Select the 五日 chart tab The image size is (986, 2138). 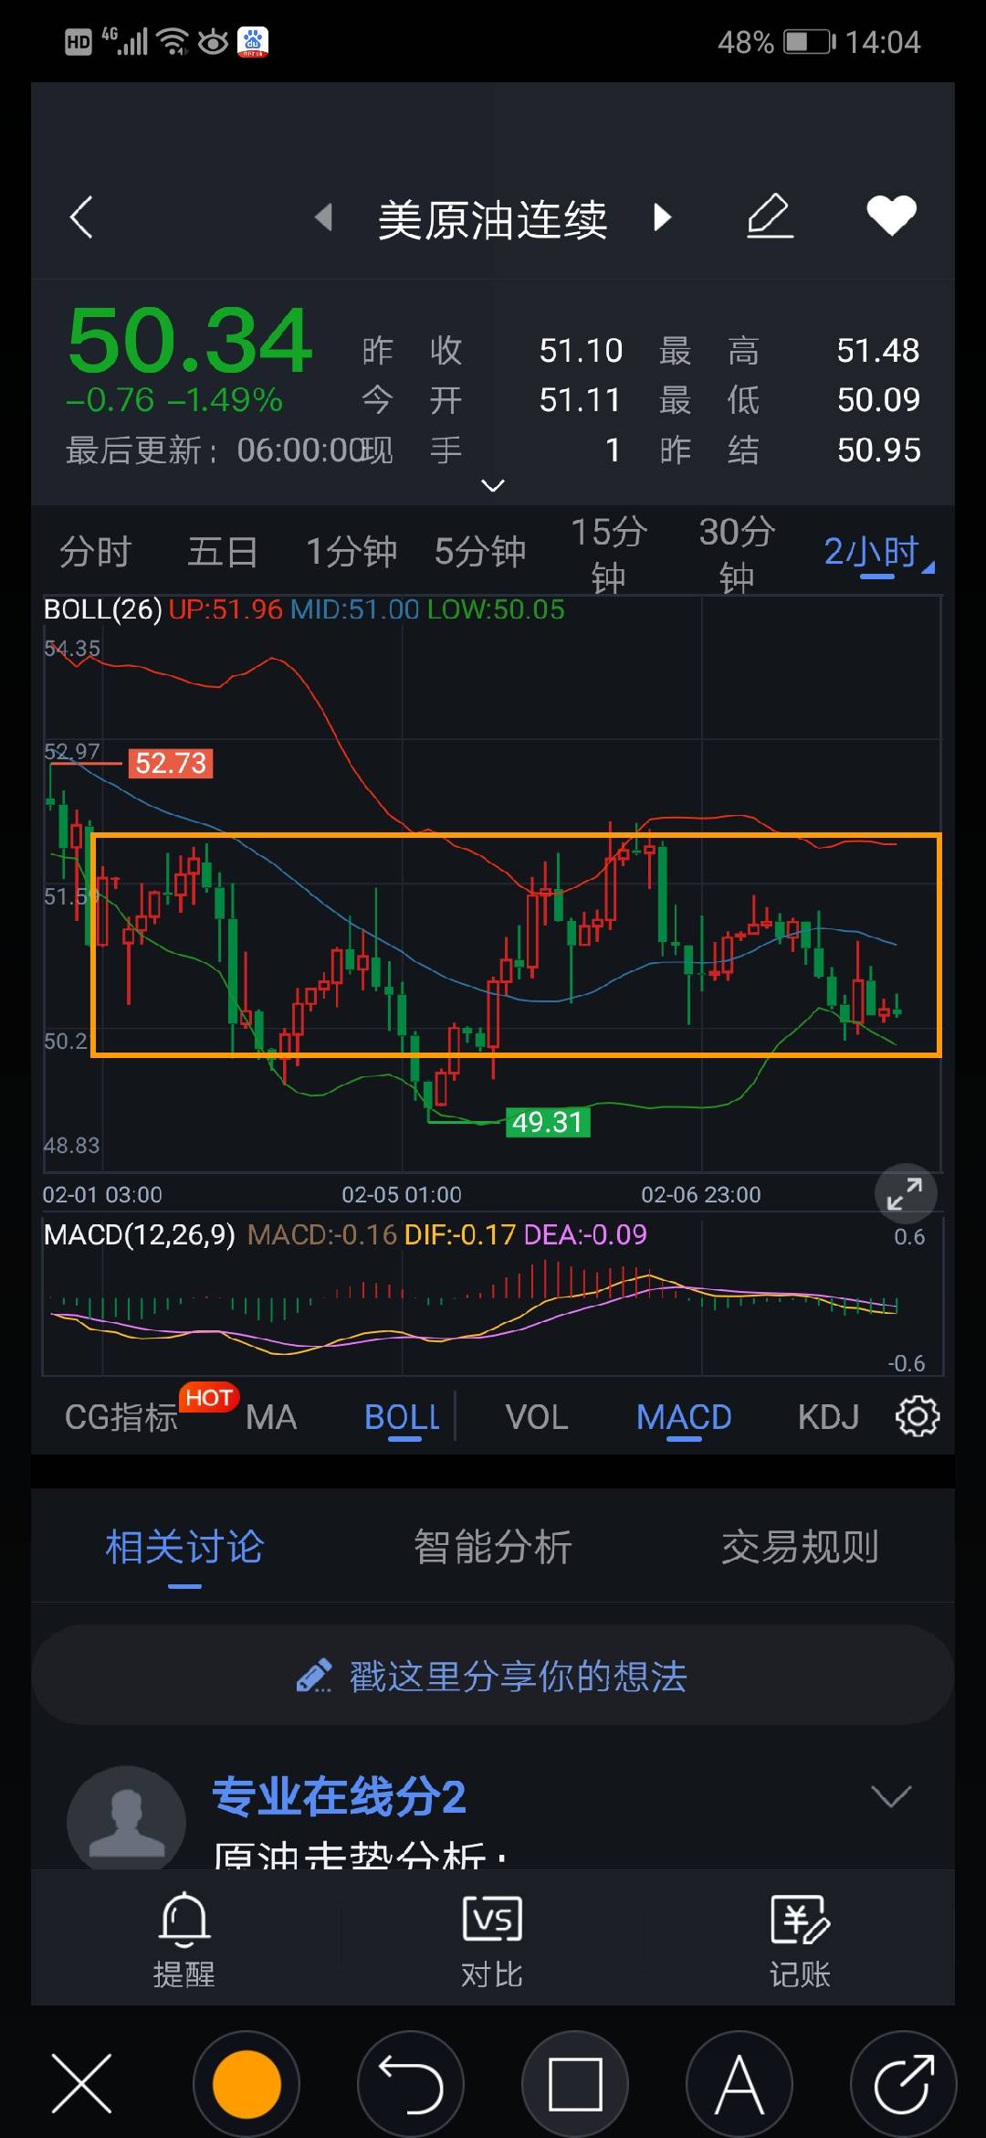(x=223, y=552)
